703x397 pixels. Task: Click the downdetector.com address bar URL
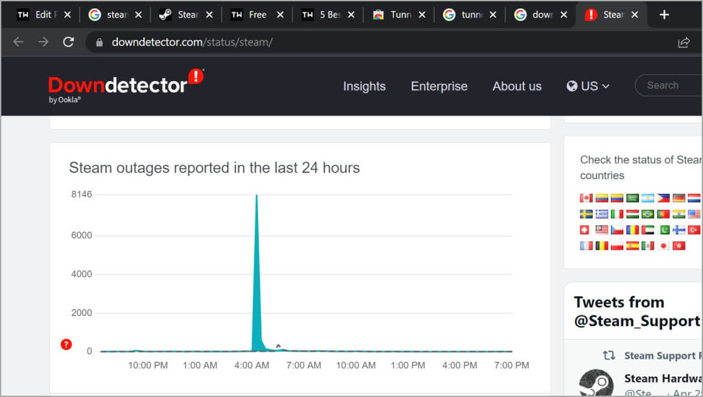tap(192, 42)
